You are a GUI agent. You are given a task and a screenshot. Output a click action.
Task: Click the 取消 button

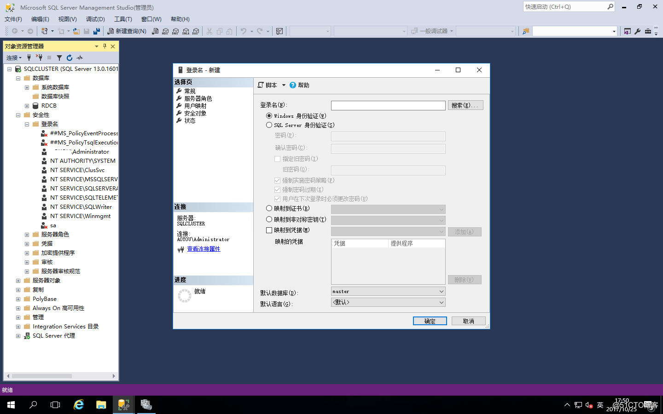click(468, 321)
